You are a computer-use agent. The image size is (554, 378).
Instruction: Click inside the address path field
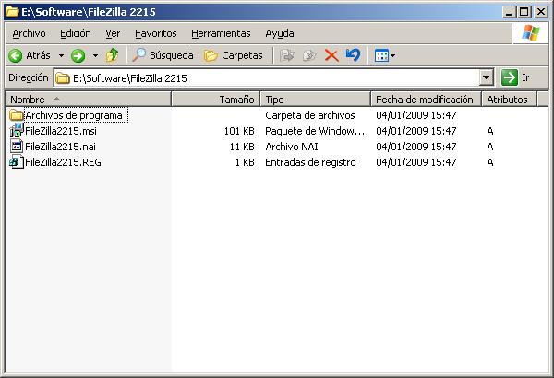coord(268,78)
